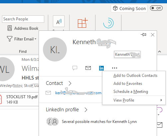Click the HHLS email subject line
This screenshot has height=136, width=167.
click(x=30, y=78)
